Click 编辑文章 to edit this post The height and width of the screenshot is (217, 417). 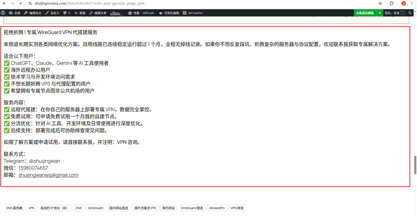click(98, 13)
